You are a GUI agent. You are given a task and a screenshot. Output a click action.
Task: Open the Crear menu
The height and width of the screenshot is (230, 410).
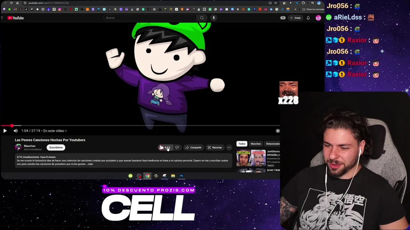click(295, 18)
